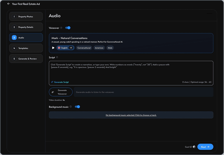Switch to the Templates step

point(26,48)
